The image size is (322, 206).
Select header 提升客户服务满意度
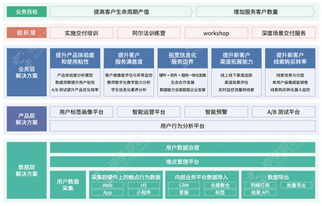129,58
